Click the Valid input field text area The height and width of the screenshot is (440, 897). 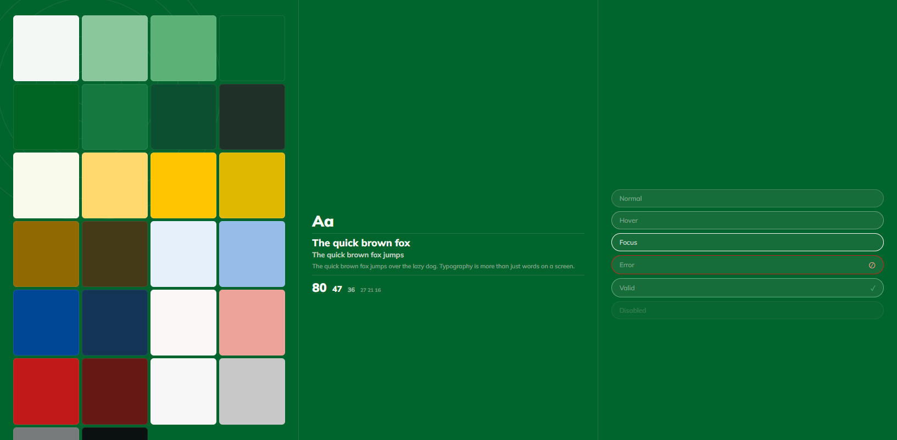click(x=736, y=288)
